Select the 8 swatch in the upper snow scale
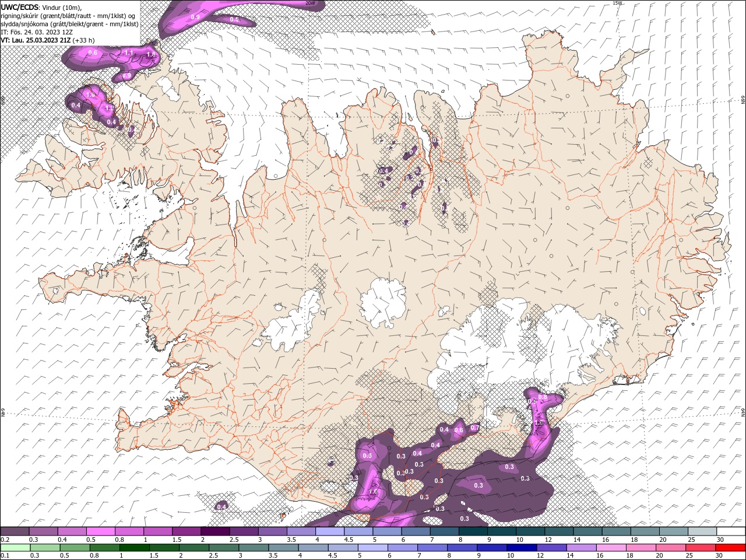The image size is (746, 560). pos(473,531)
